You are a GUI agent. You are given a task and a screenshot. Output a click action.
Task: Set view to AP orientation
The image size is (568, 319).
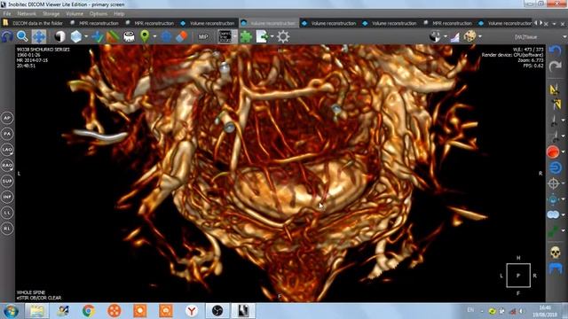point(7,118)
